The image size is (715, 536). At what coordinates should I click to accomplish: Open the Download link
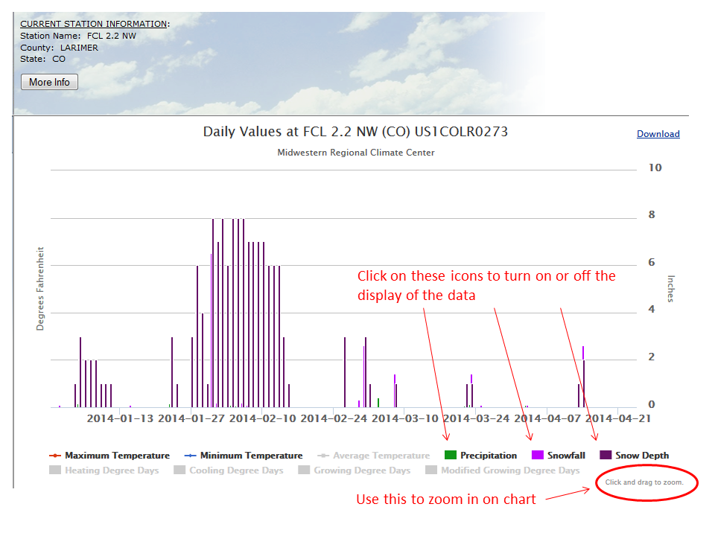point(658,134)
